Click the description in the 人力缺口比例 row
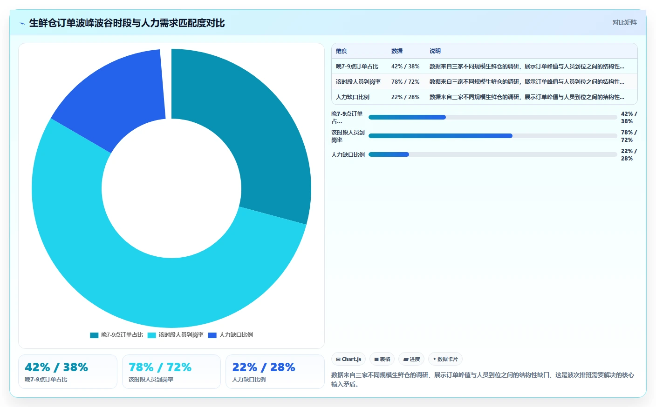The height and width of the screenshot is (407, 656). click(x=527, y=97)
